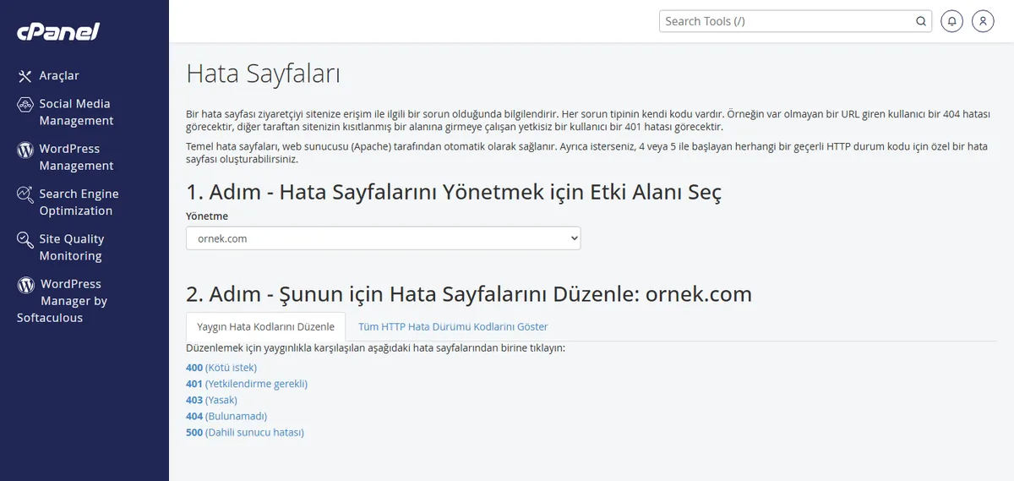Click the 'Düzenlemek için yaygınlıkla' instruction text
The width and height of the screenshot is (1014, 481).
(375, 348)
